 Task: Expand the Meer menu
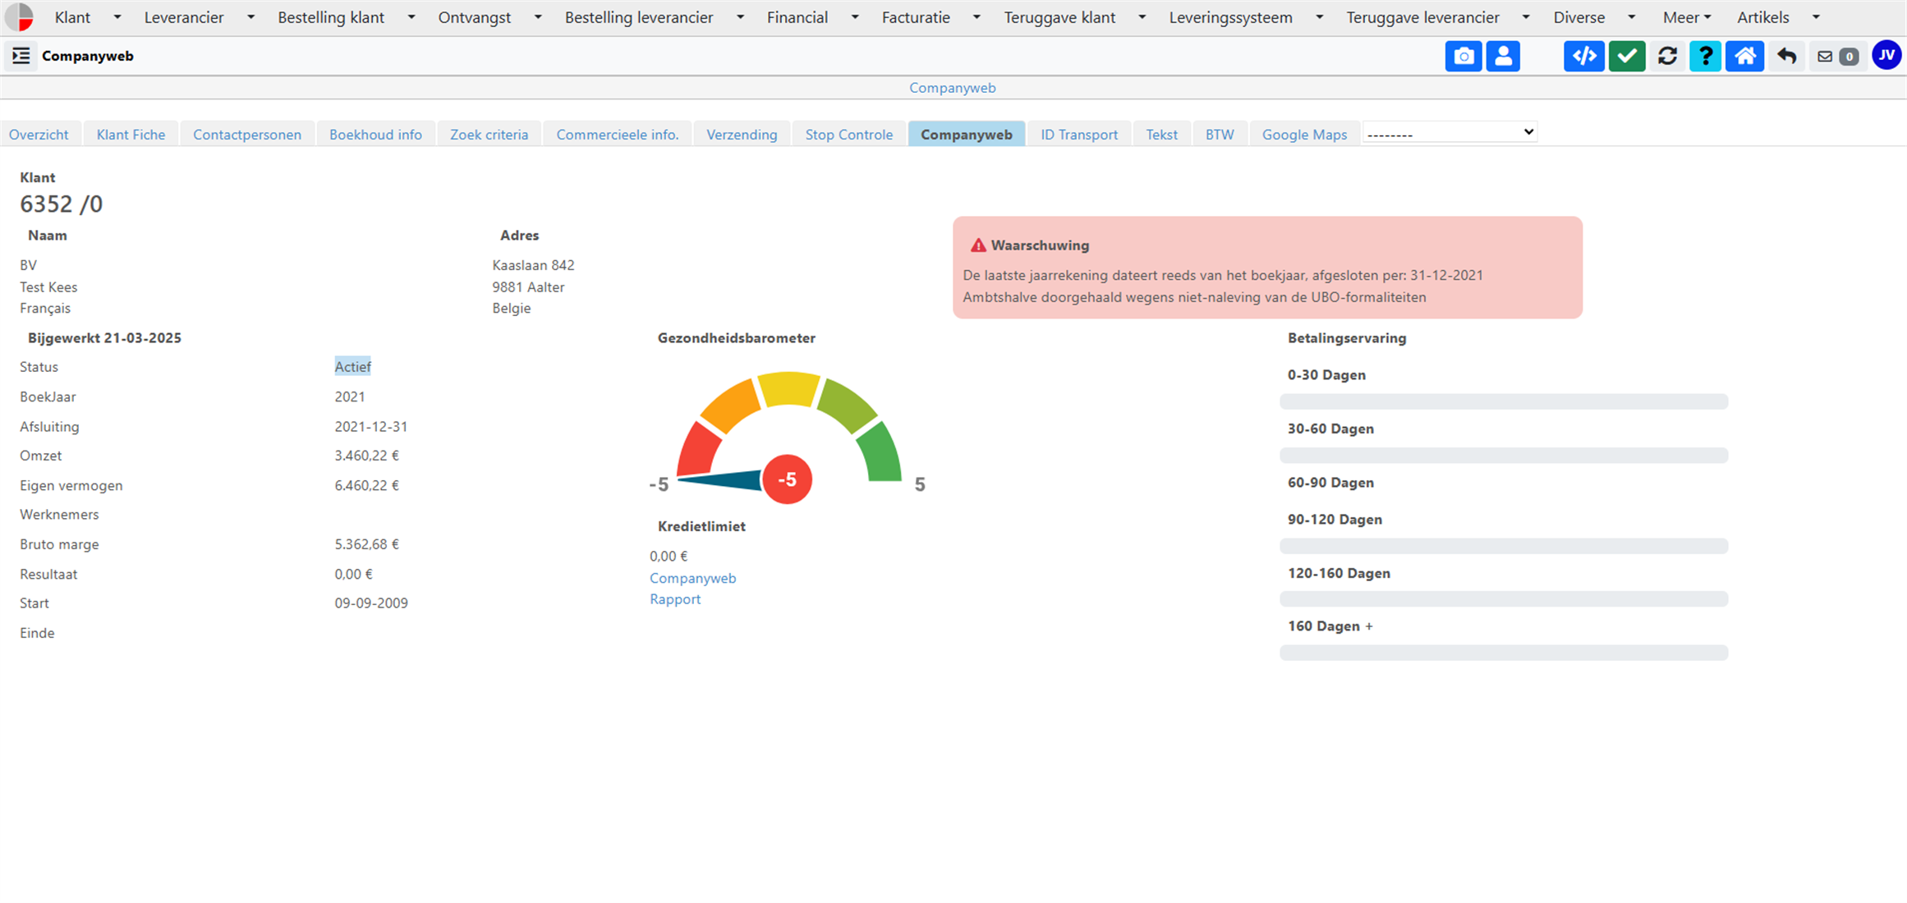[x=1686, y=17]
